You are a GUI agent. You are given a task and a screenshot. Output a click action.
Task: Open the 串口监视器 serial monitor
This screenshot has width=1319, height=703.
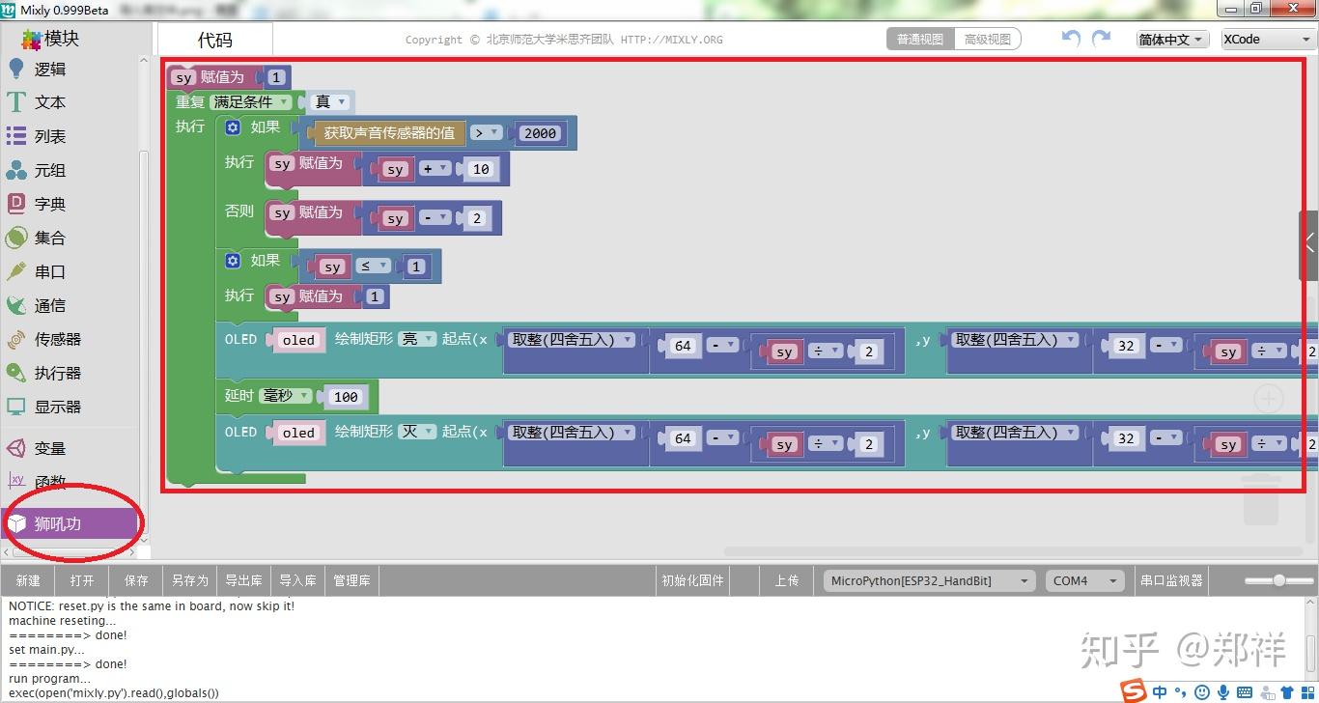(x=1171, y=580)
